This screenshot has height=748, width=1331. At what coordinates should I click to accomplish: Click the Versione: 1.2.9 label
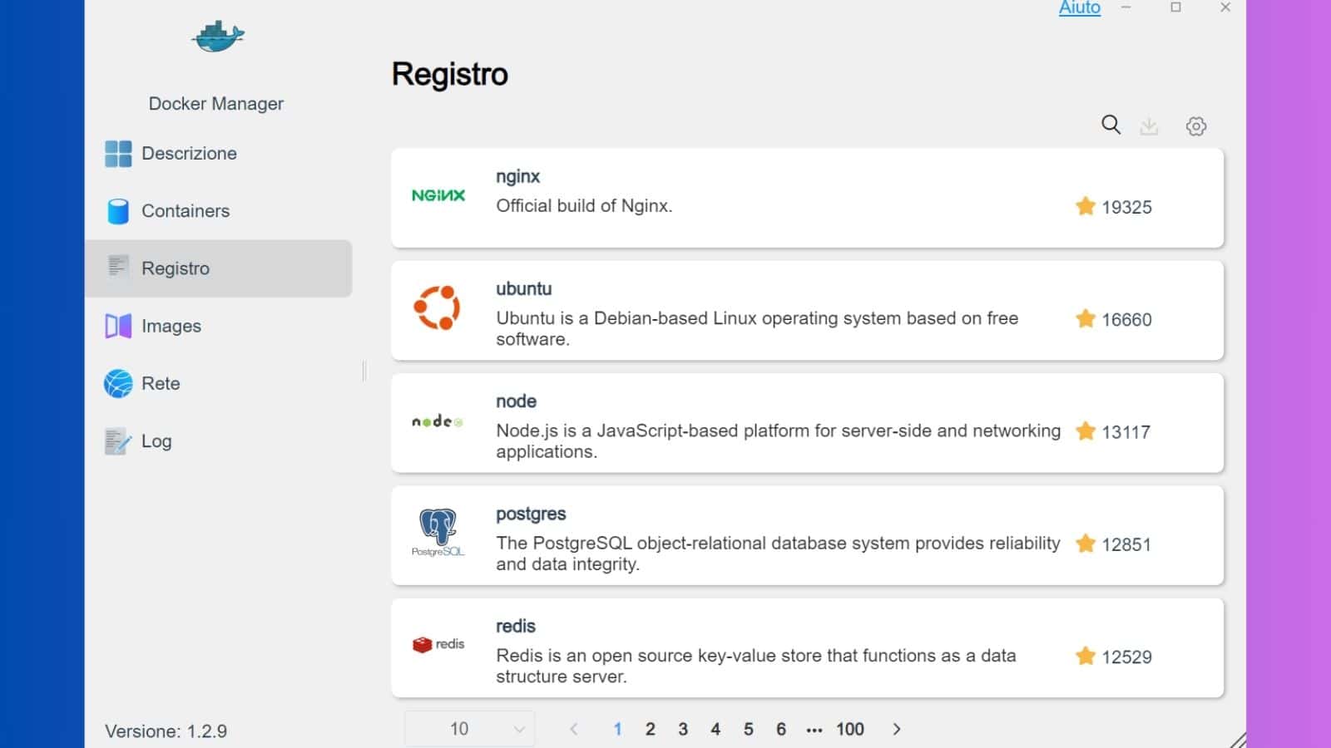pyautogui.click(x=166, y=731)
